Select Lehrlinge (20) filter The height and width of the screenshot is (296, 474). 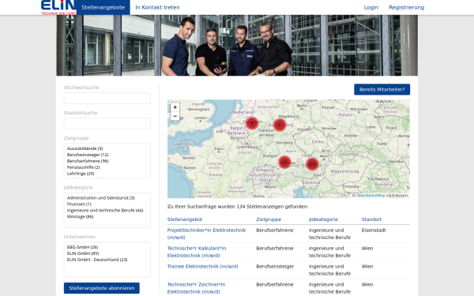click(81, 174)
